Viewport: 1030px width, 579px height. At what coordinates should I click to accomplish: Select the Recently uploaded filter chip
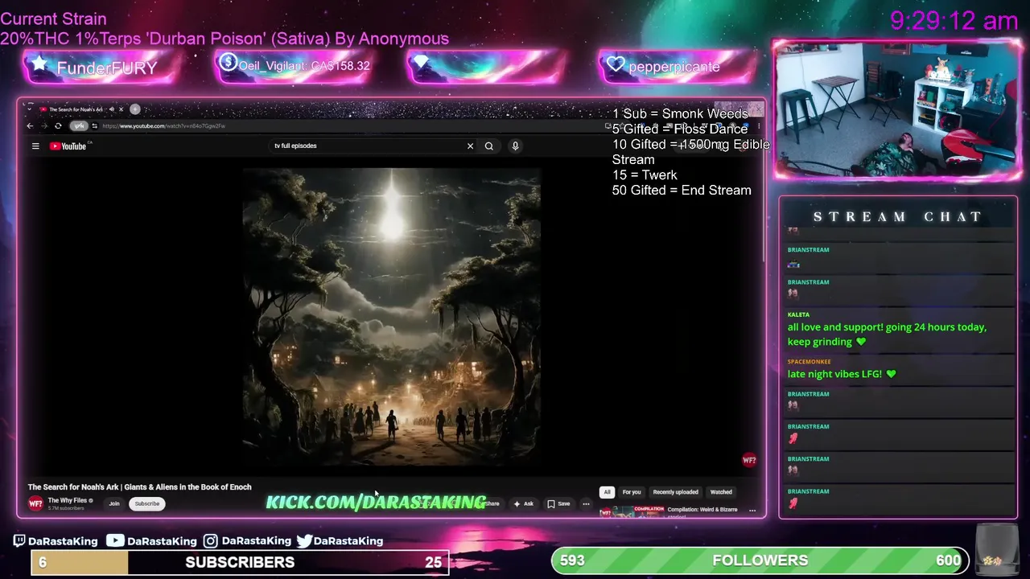tap(675, 492)
